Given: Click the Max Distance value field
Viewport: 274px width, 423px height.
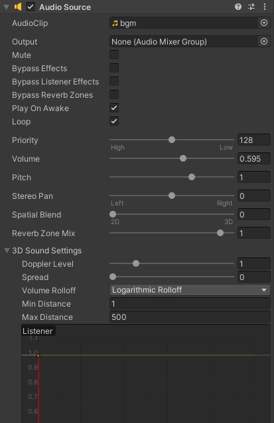Looking at the screenshot, I should pyautogui.click(x=190, y=317).
